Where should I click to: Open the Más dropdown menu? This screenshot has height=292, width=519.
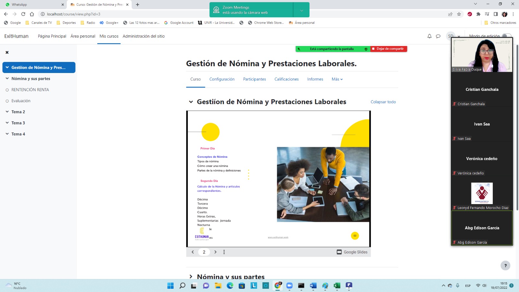coord(337,79)
